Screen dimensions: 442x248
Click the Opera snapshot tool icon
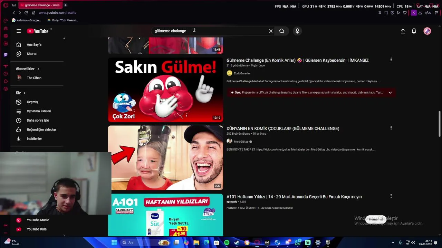point(386,13)
